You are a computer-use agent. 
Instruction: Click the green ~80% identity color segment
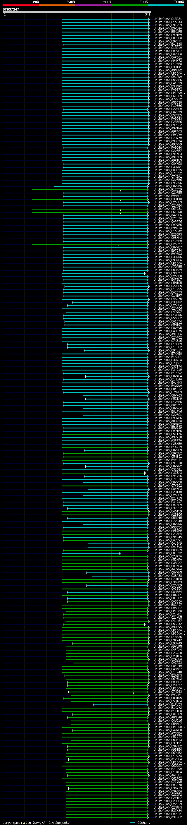[129, 5]
